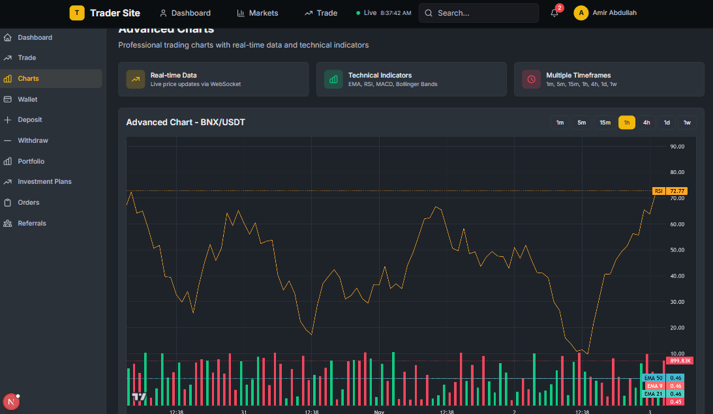Screen dimensions: 713x414
Task: Open the Amir Abdullah profile menu
Action: pyautogui.click(x=605, y=12)
